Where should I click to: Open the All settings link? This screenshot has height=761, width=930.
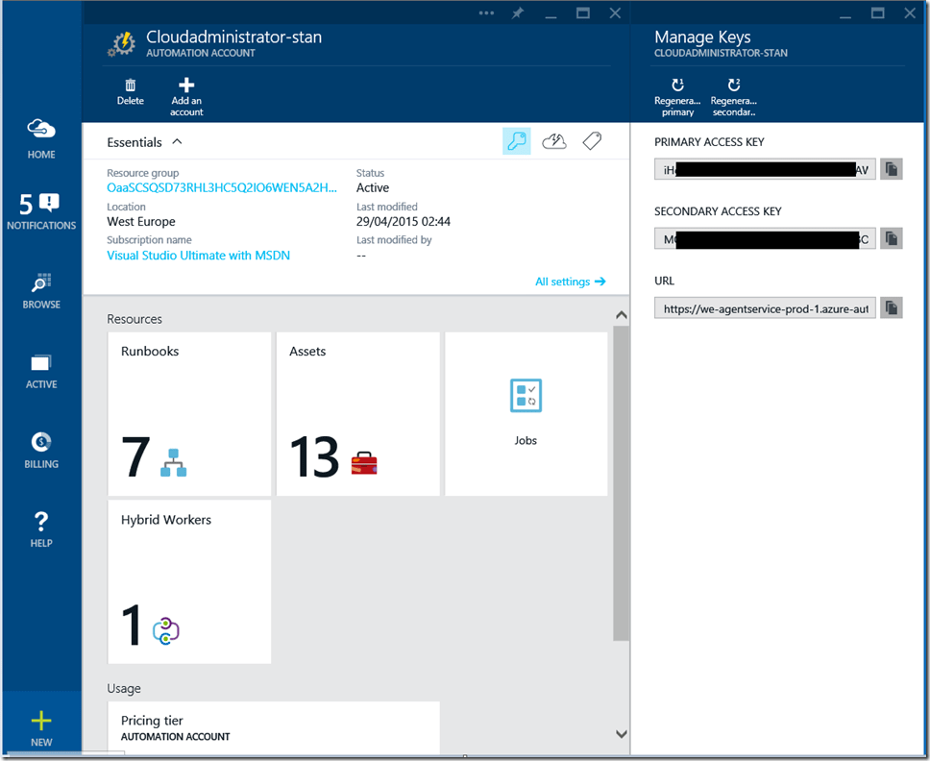point(570,282)
